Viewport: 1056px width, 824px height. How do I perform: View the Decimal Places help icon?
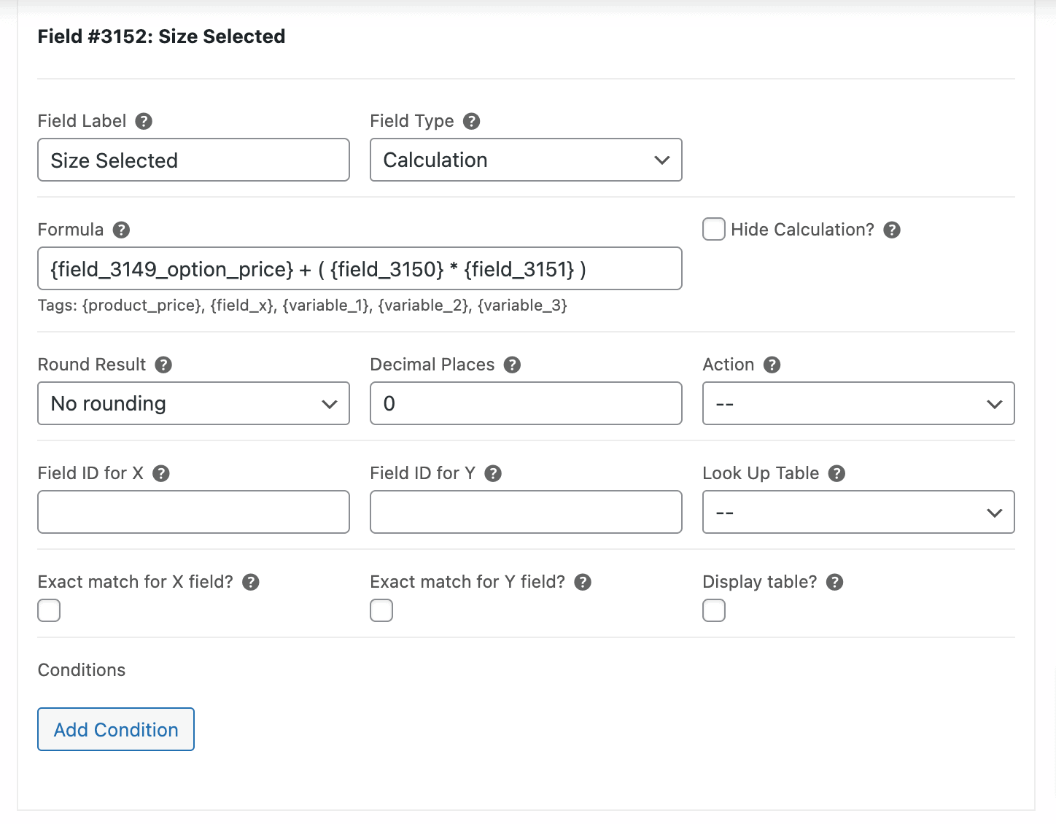tap(513, 365)
